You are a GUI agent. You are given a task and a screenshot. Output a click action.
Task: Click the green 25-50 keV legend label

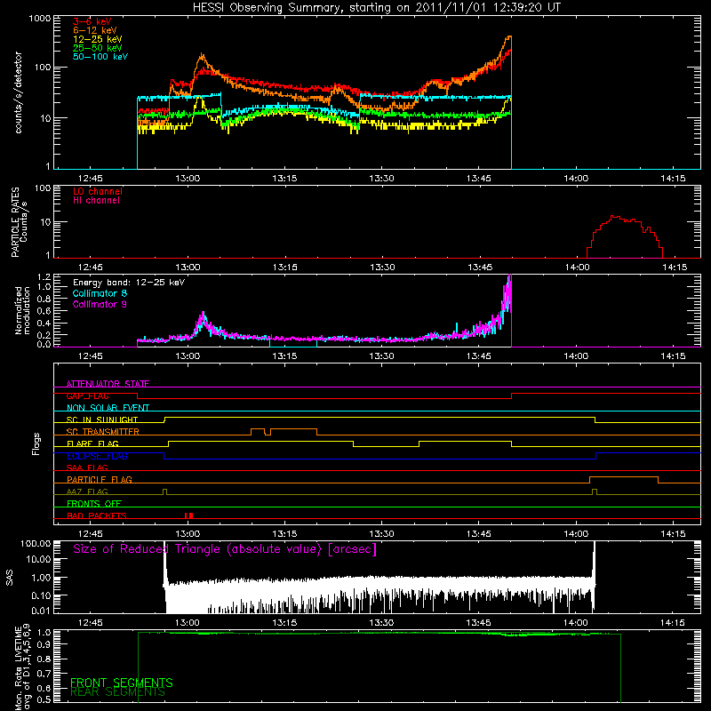pyautogui.click(x=98, y=48)
